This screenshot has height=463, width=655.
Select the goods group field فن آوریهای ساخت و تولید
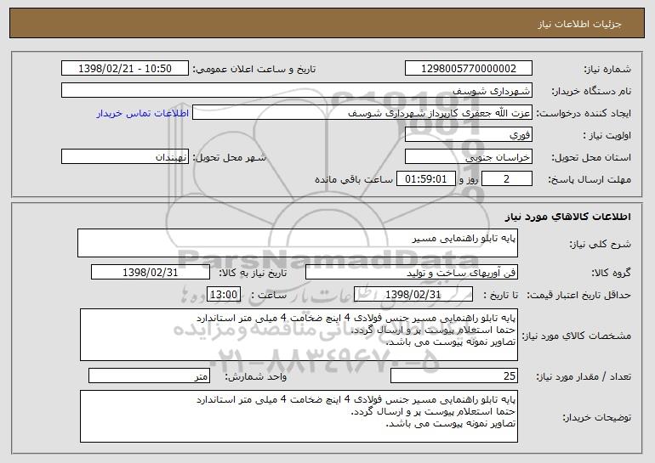click(412, 273)
